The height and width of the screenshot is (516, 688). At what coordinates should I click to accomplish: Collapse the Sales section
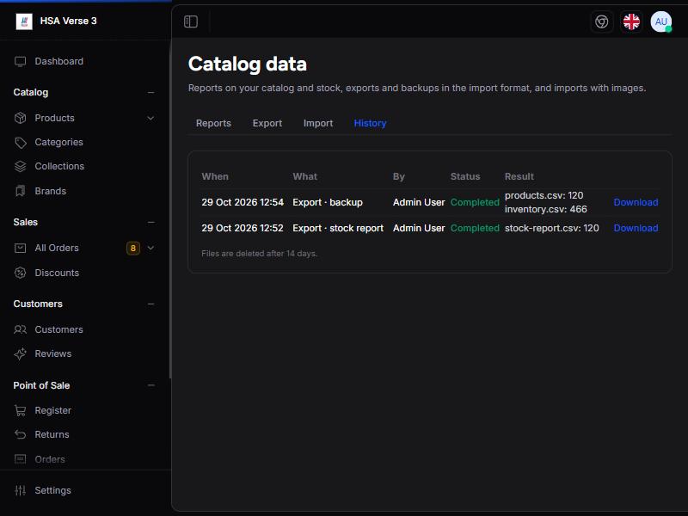point(151,223)
